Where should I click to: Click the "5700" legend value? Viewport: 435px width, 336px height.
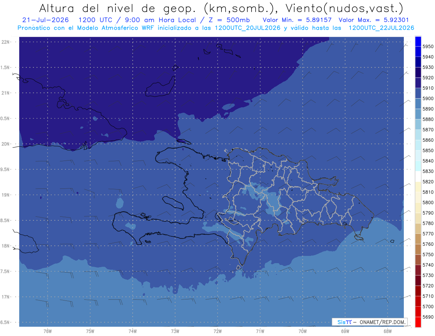click(428, 306)
